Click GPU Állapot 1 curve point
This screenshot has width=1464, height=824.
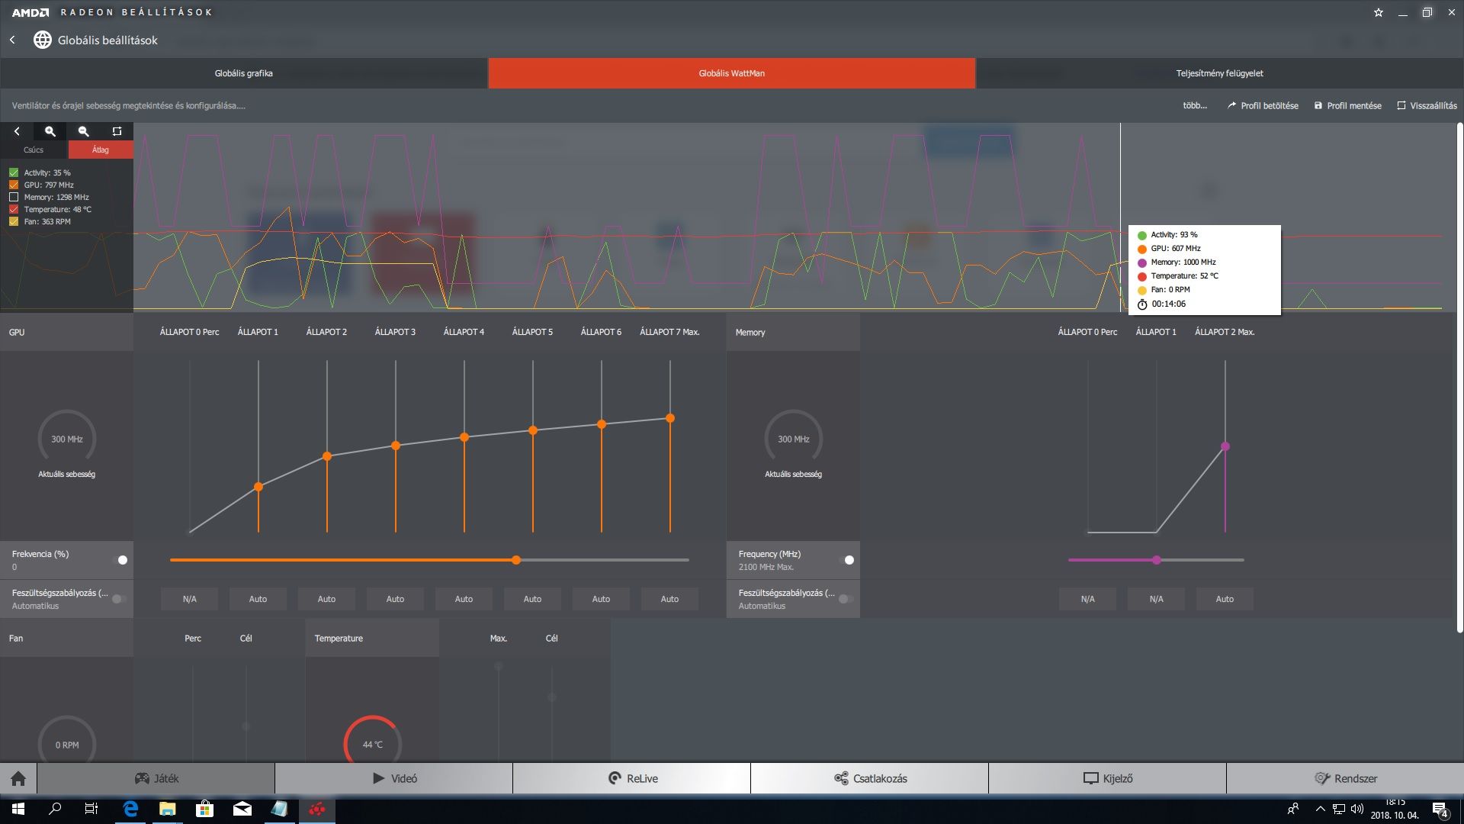(x=258, y=487)
